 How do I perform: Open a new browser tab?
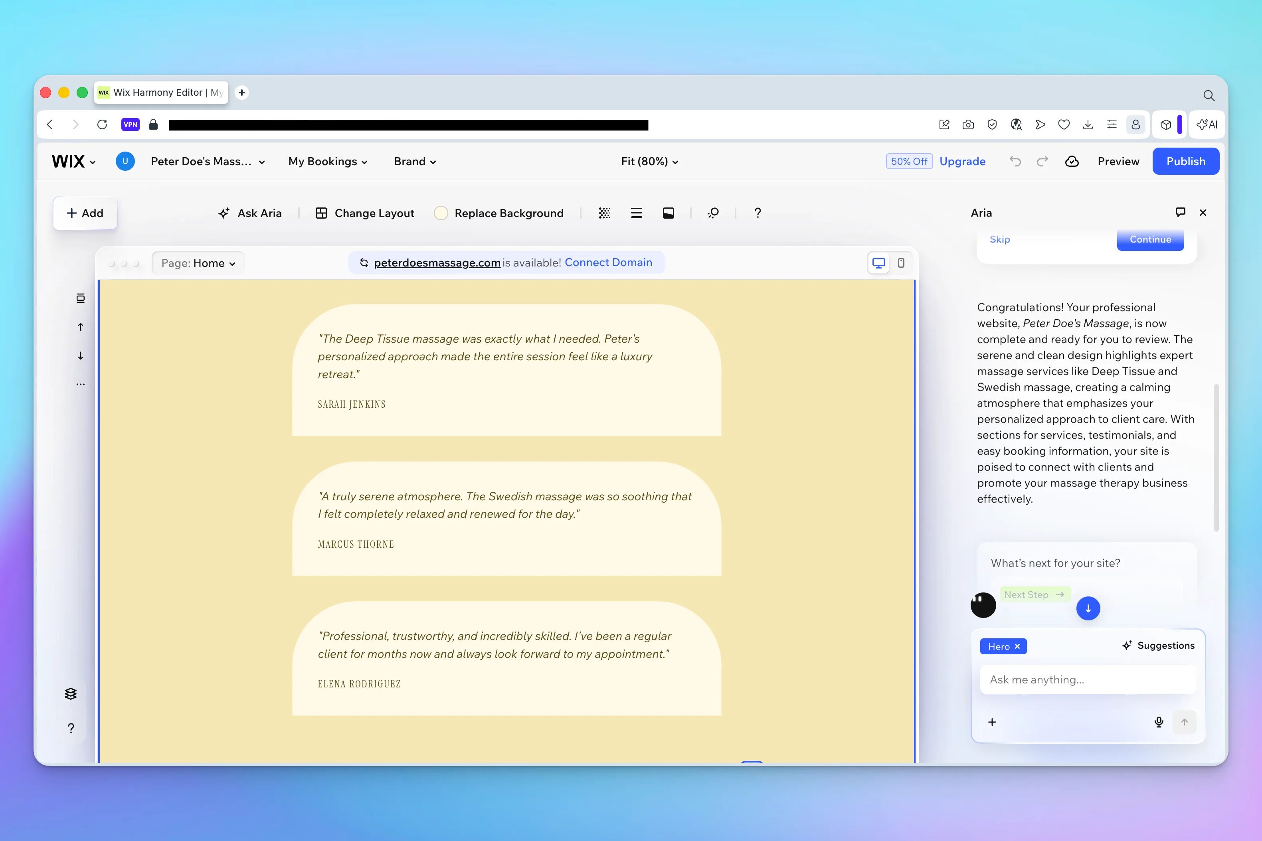(242, 92)
